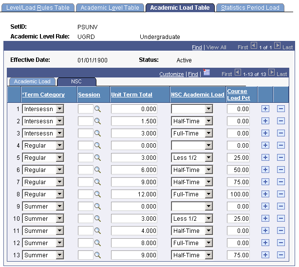The image size is (299, 267).
Task: Open empty NSC Academic Load dropdown in row 9
Action: 209,206
